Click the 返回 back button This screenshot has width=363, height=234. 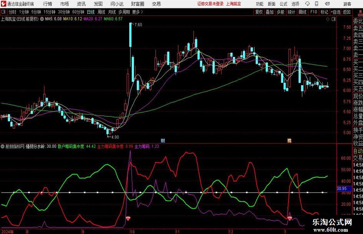click(346, 12)
